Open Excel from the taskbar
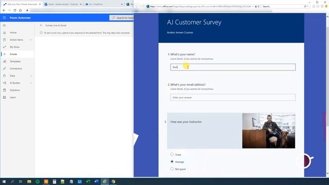The image size is (329, 185). click(x=88, y=181)
